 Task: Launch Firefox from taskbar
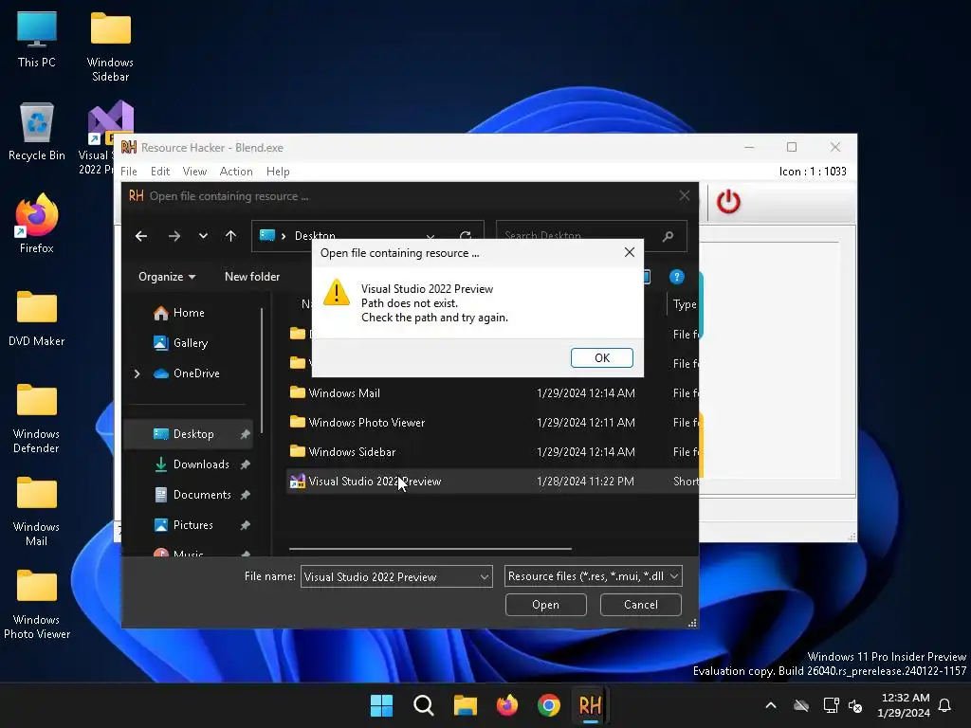coord(507,705)
